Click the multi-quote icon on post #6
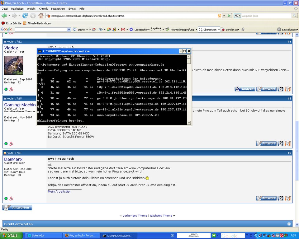The width and height of the screenshot is (299, 239). coord(281,198)
